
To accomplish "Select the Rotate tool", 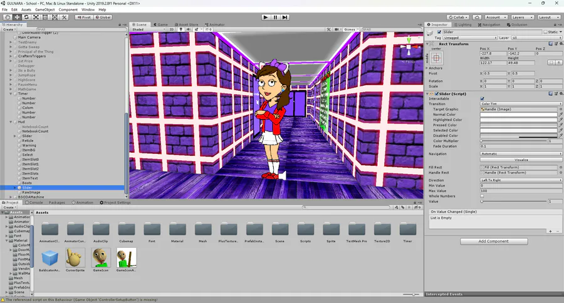I will (26, 18).
